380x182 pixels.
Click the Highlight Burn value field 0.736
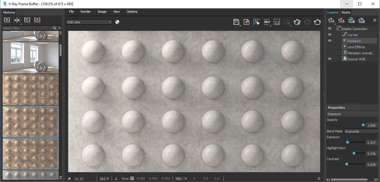(372, 154)
